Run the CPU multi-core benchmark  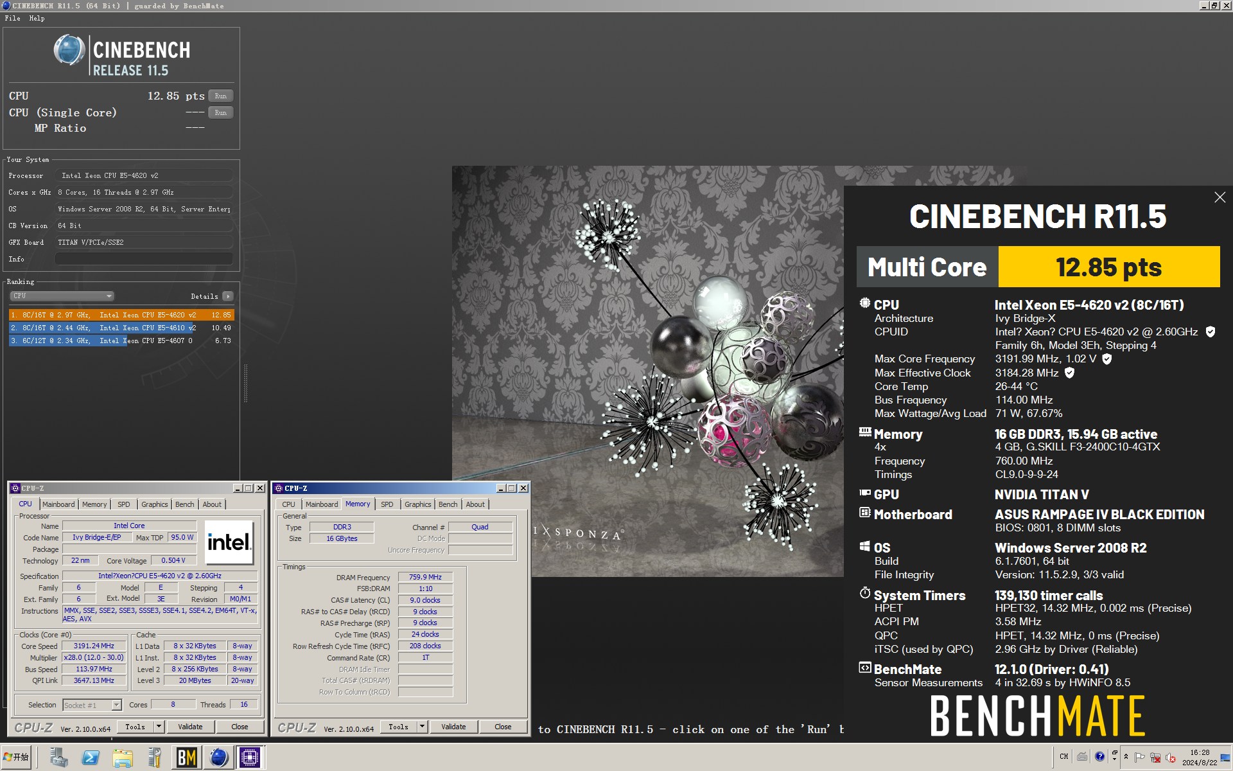pos(221,96)
